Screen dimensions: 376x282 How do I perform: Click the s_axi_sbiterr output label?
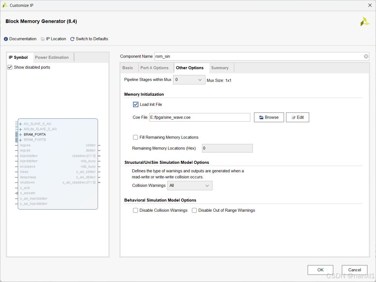(86, 172)
